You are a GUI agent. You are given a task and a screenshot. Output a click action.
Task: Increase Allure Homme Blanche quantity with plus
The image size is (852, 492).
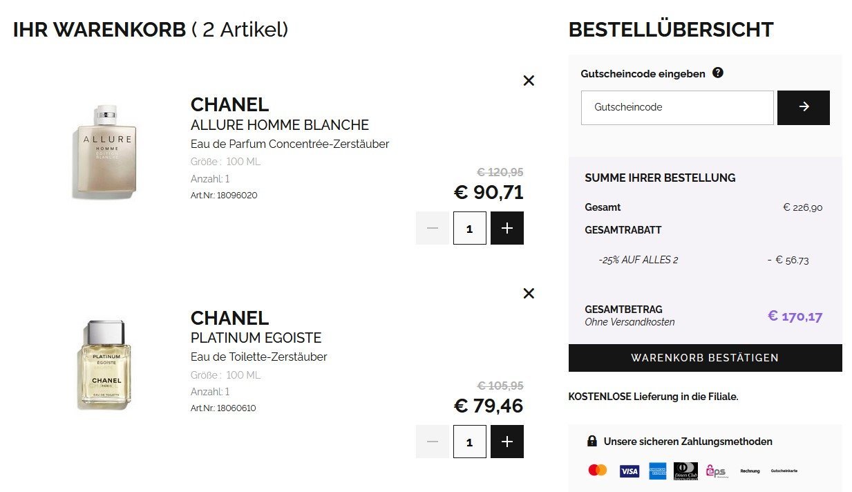coord(507,228)
